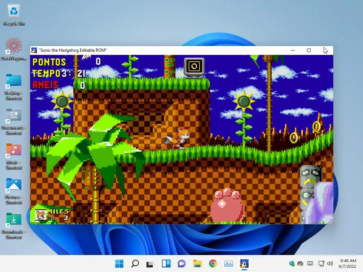The height and width of the screenshot is (272, 363).
Task: Open Windows Security tray icon
Action: (292, 263)
